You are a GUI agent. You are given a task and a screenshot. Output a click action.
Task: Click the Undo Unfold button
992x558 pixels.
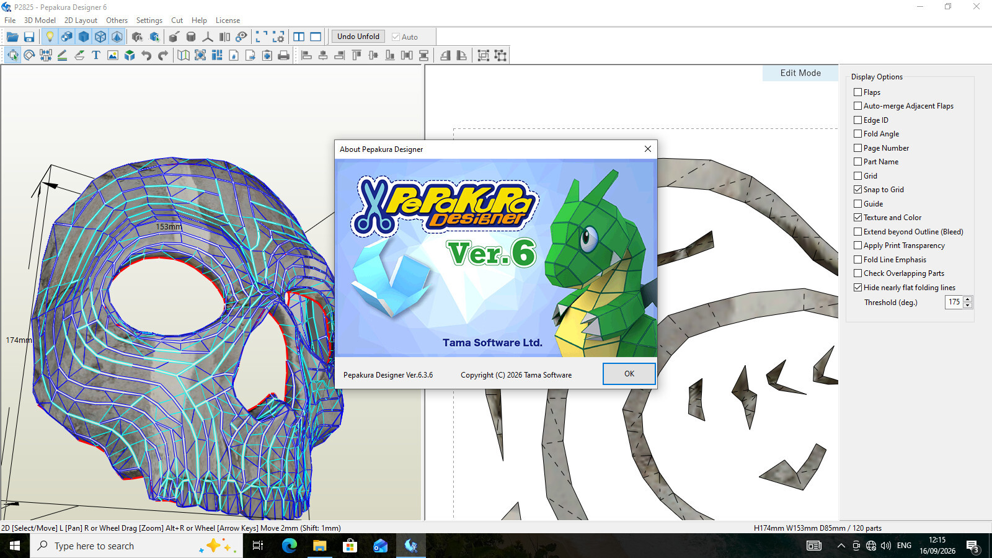pyautogui.click(x=358, y=37)
